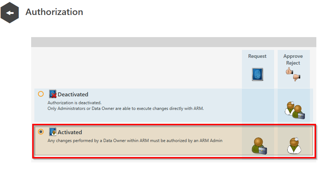Click the gray header bar above the table
Image resolution: width=326 pixels, height=177 pixels.
(174, 42)
